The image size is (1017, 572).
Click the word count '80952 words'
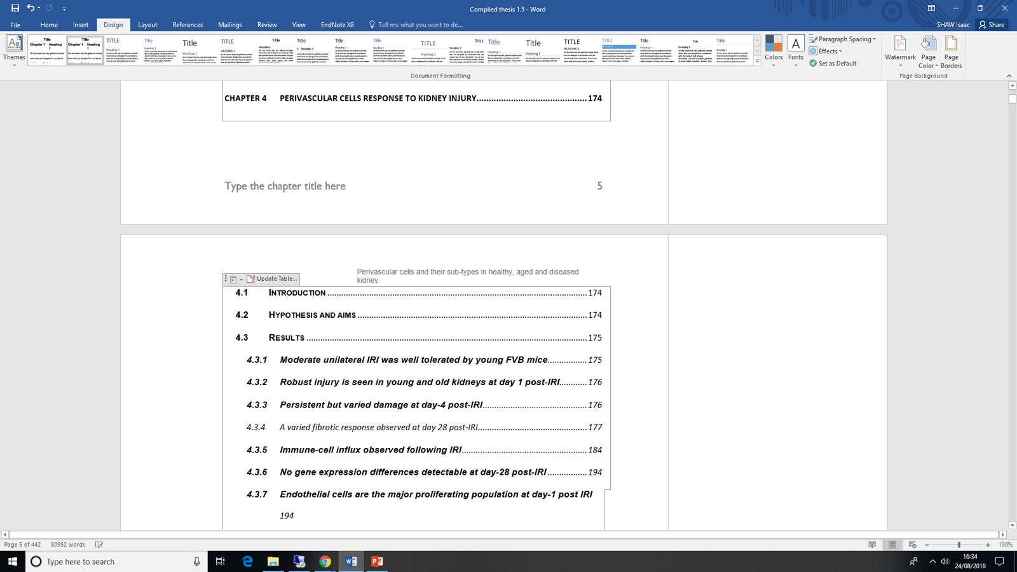(68, 545)
